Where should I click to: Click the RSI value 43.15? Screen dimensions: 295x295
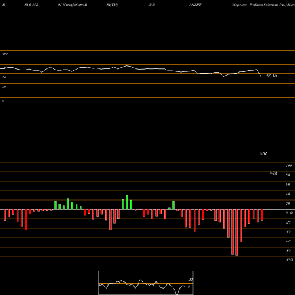point(271,76)
